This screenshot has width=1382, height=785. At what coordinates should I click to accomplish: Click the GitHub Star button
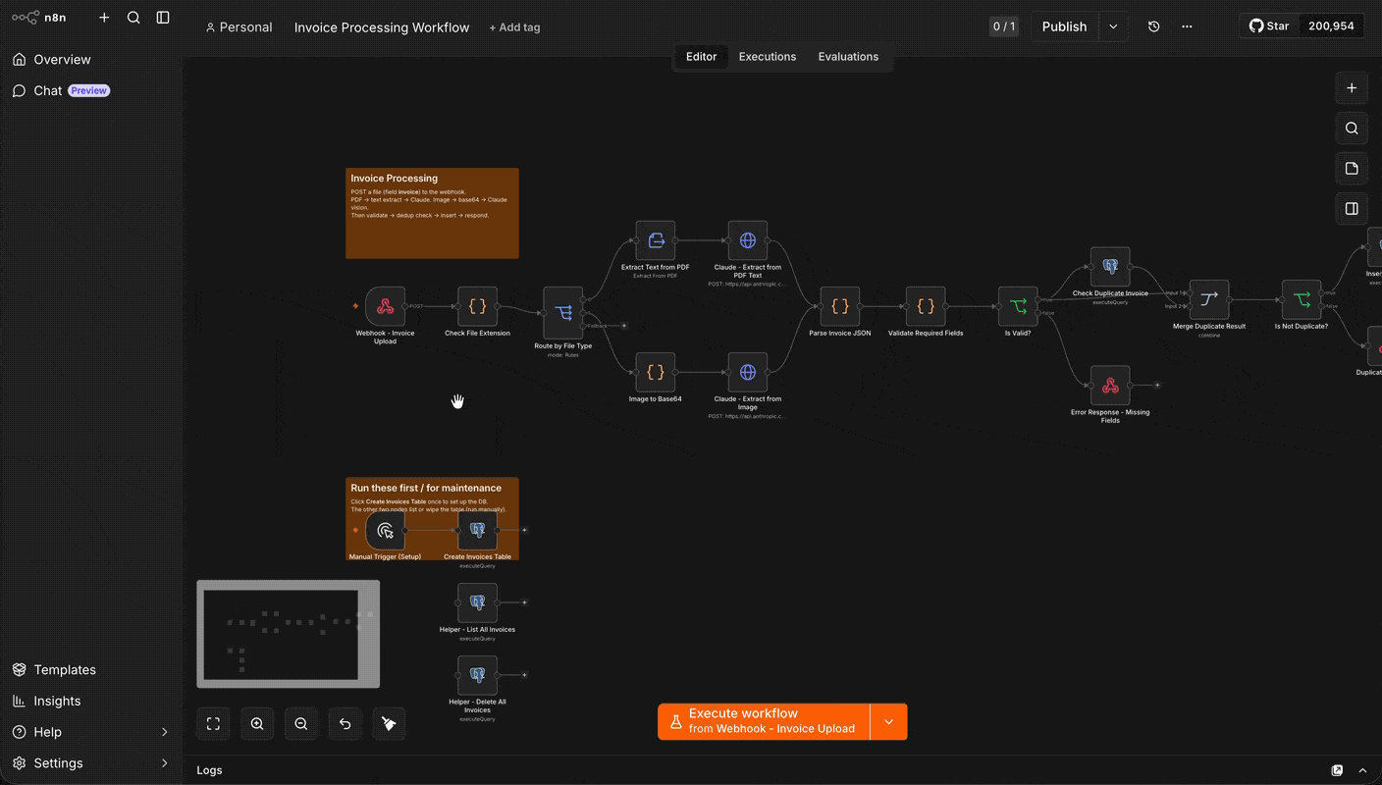1269,26
